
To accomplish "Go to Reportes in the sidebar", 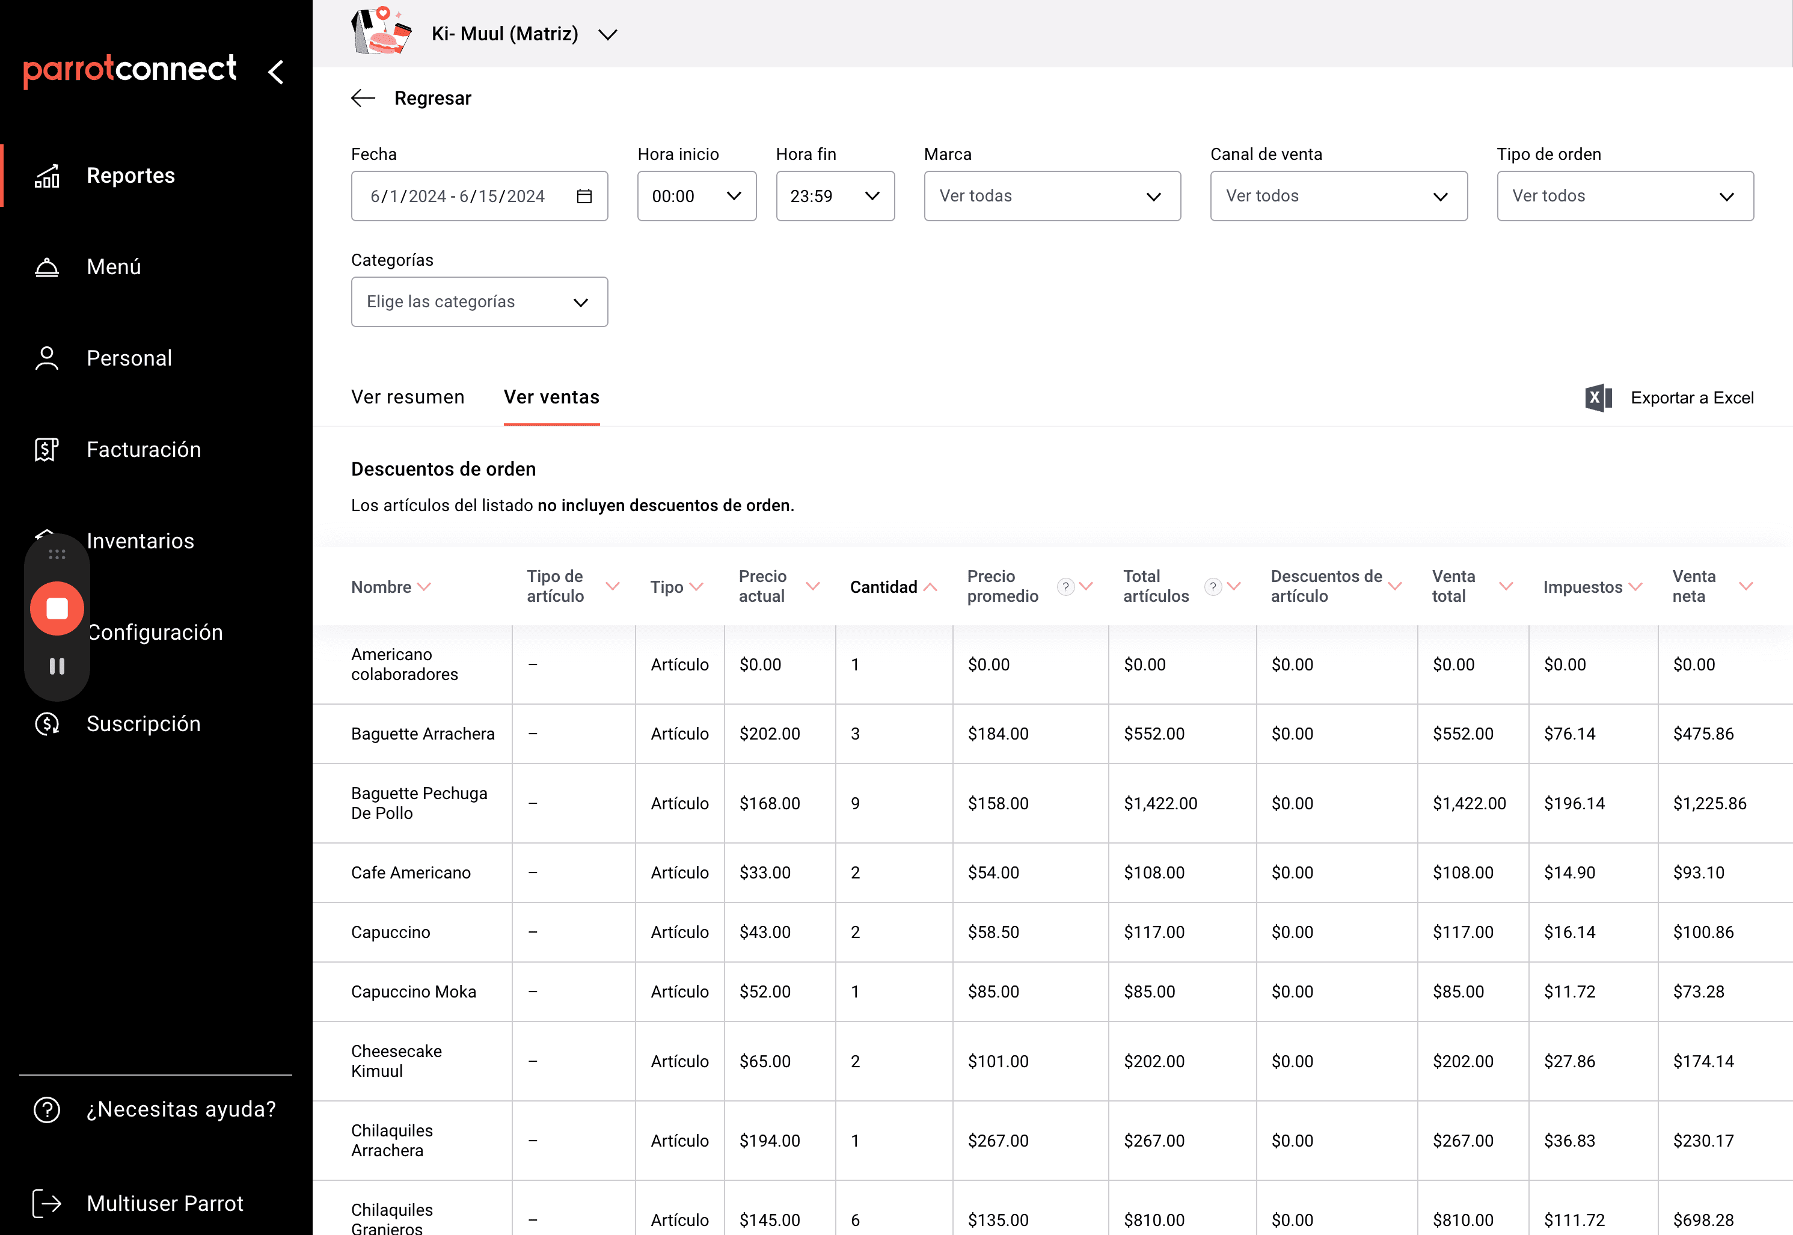I will [x=131, y=176].
